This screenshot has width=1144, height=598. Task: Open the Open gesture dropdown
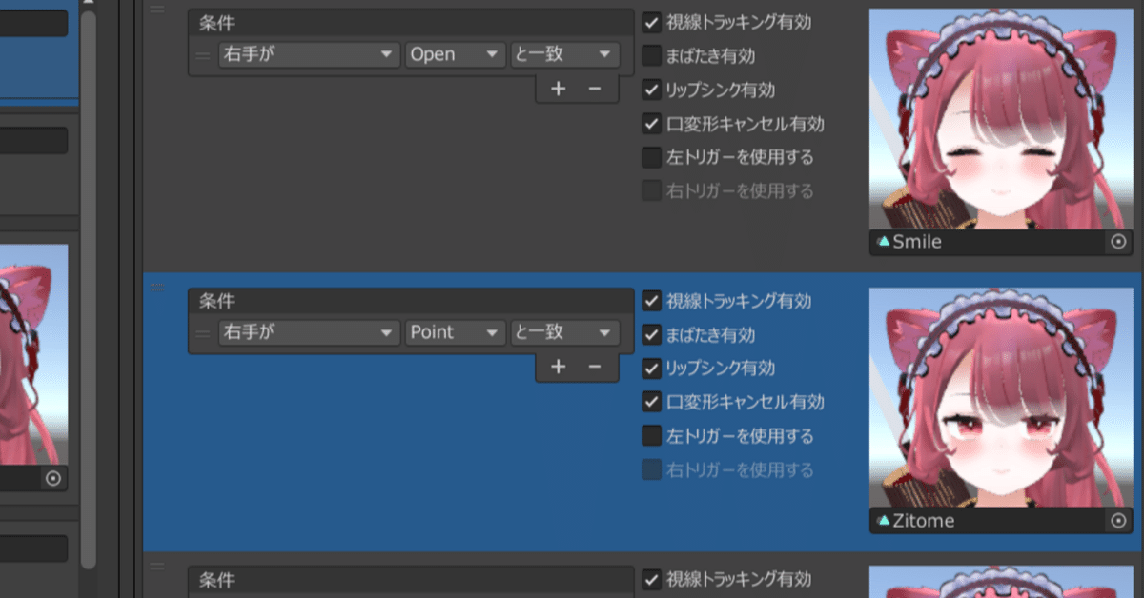(x=455, y=54)
